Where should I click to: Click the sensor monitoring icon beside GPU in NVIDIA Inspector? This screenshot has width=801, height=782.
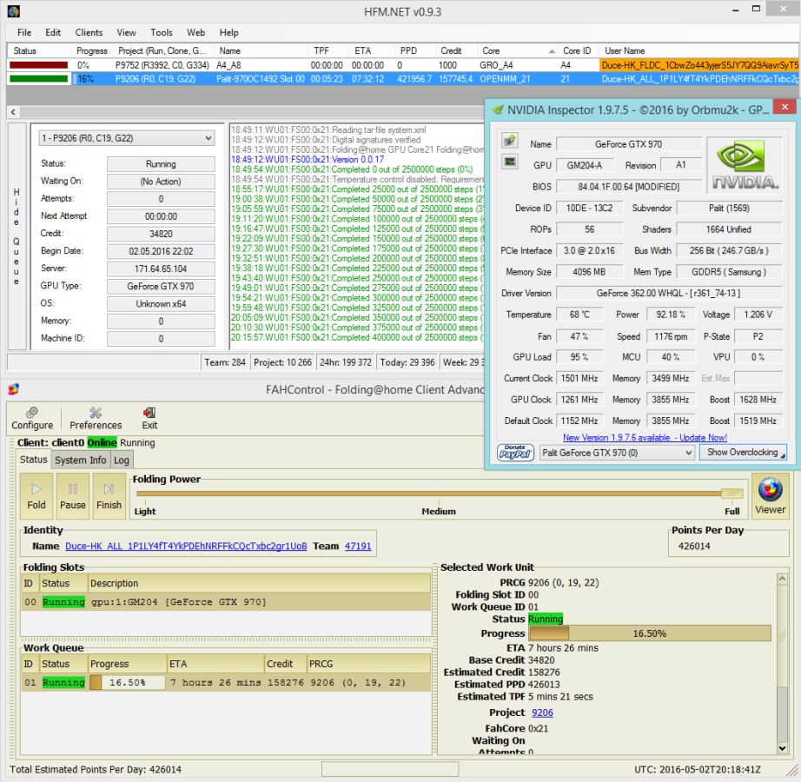(510, 162)
